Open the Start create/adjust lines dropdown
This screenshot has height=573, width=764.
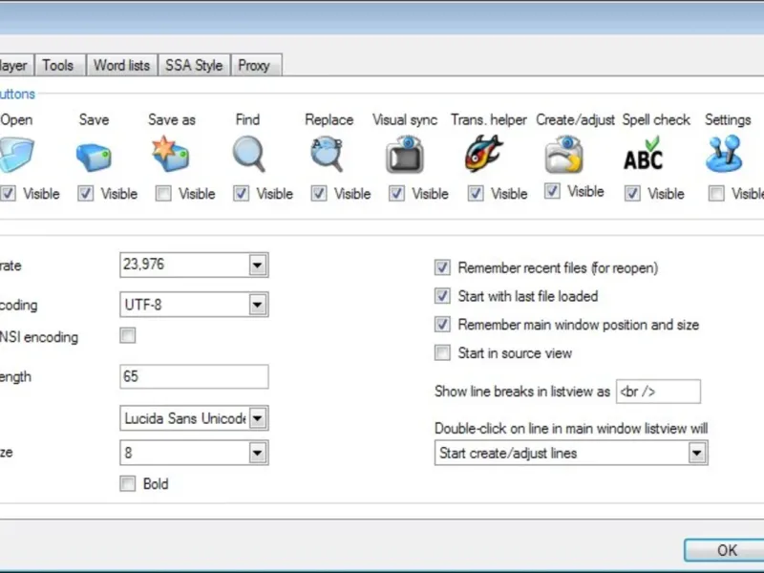coord(697,453)
